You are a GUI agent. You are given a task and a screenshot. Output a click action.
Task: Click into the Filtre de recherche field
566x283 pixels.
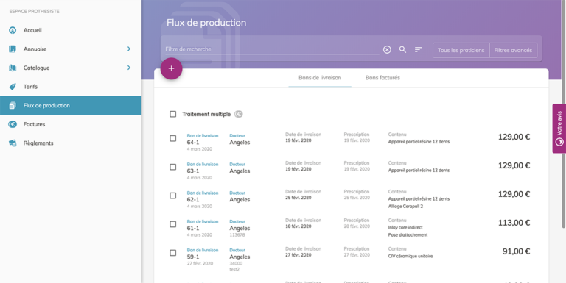coord(272,49)
